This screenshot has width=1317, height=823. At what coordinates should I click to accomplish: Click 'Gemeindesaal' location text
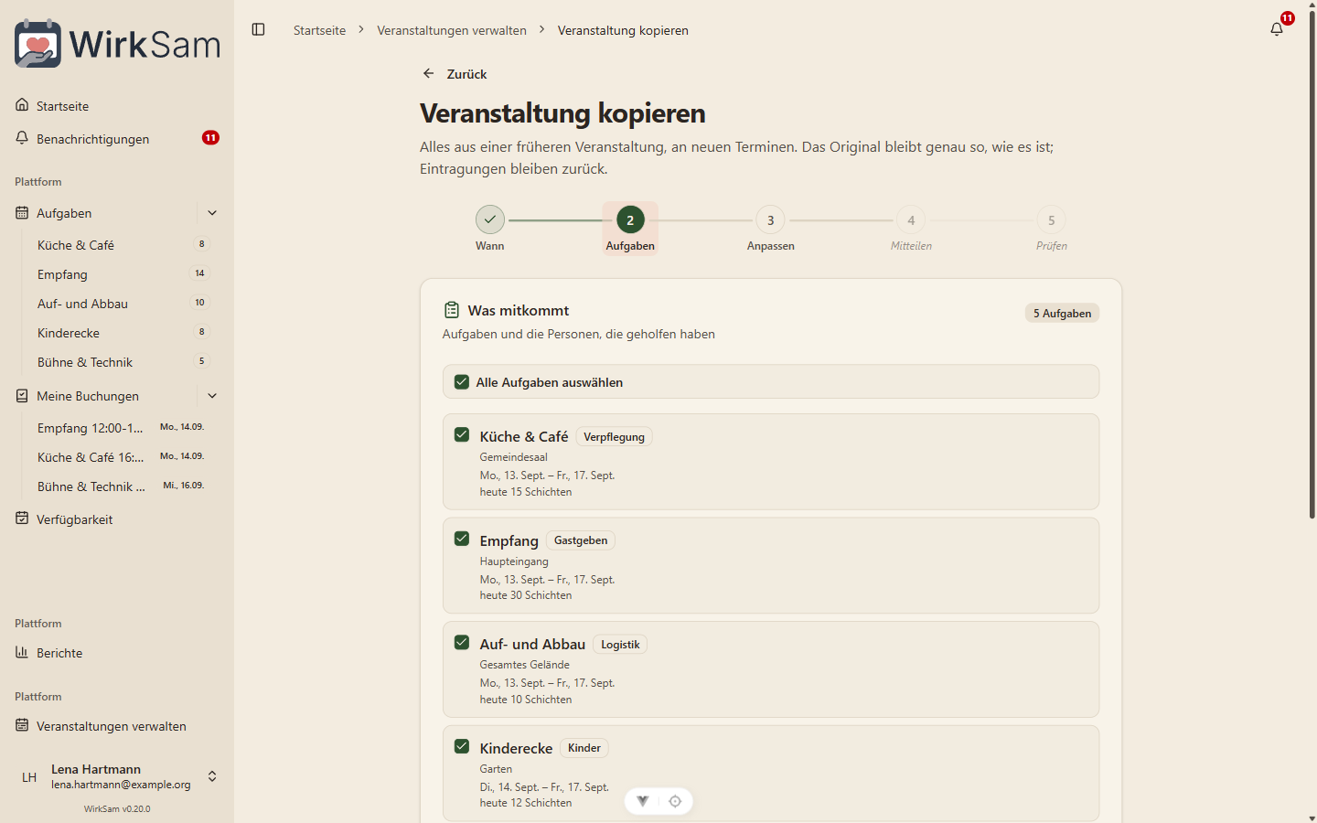click(514, 457)
